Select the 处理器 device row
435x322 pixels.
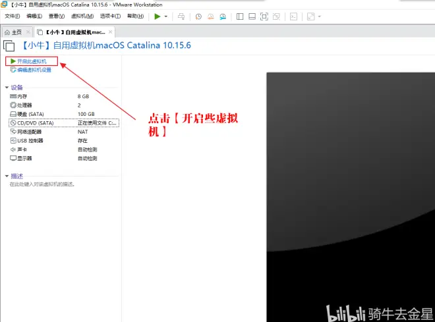(64, 105)
